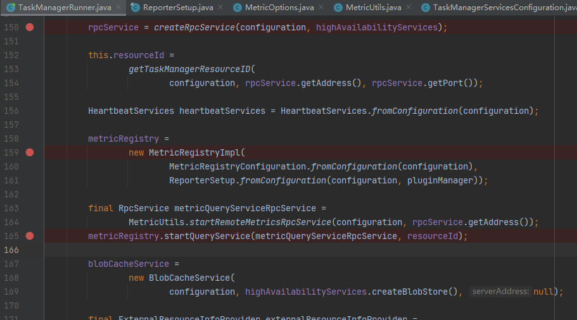The image size is (577, 320).
Task: Click the class icon on MetricUtils.java tab
Action: point(338,8)
